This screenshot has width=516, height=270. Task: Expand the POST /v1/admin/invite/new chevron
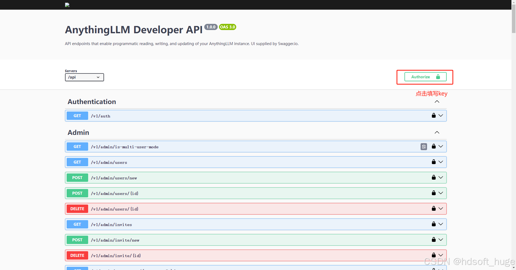click(x=441, y=240)
